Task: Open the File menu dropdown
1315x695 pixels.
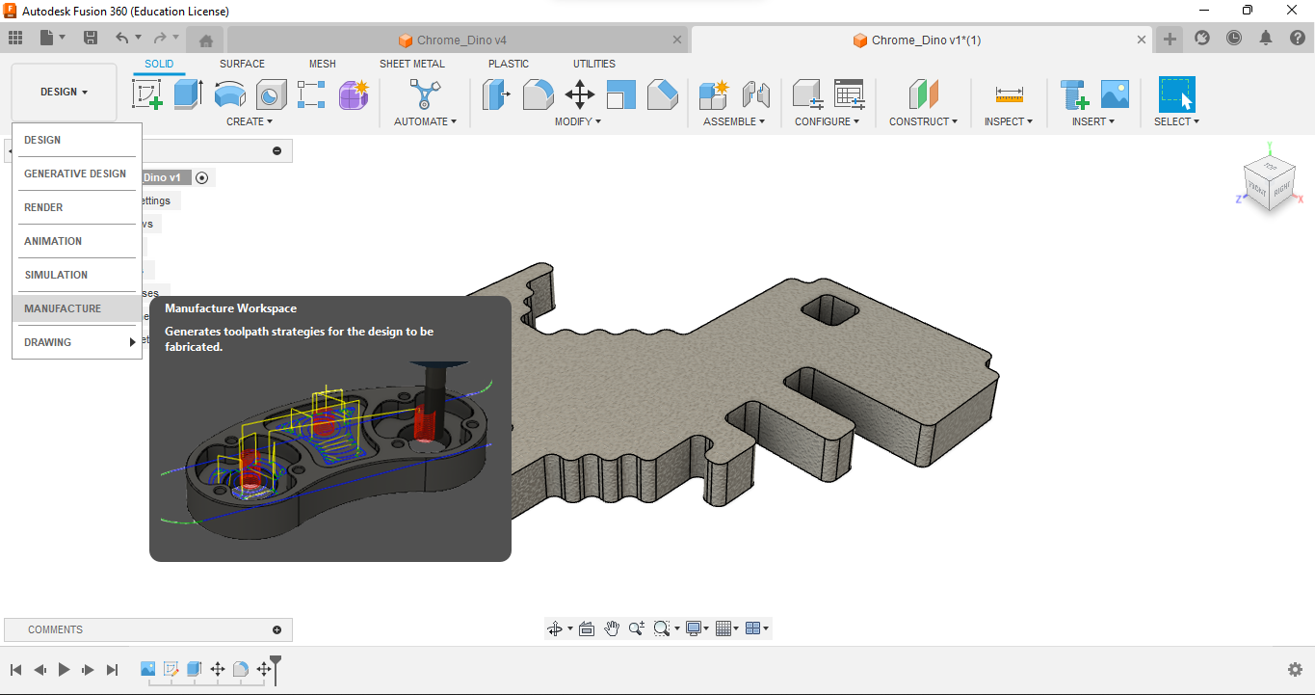Action: coord(53,38)
